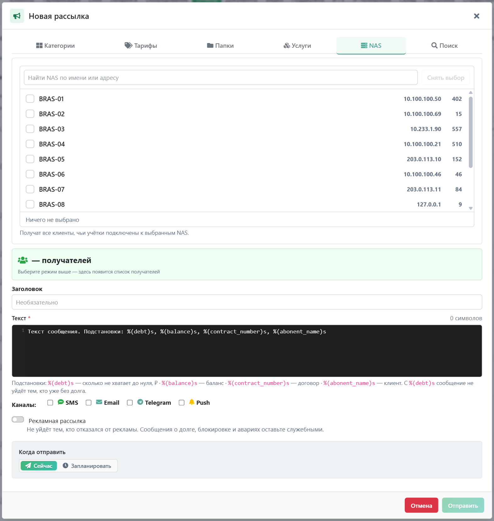
Task: Click the Push bell icon
Action: coord(192,402)
